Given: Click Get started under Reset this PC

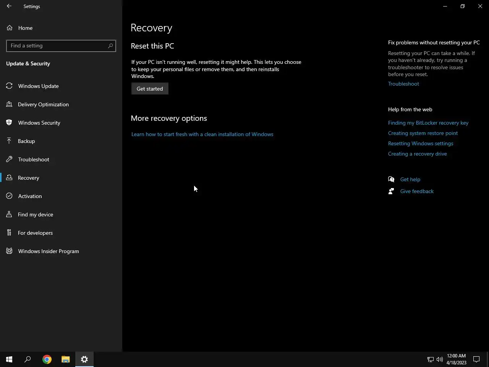Looking at the screenshot, I should point(150,89).
